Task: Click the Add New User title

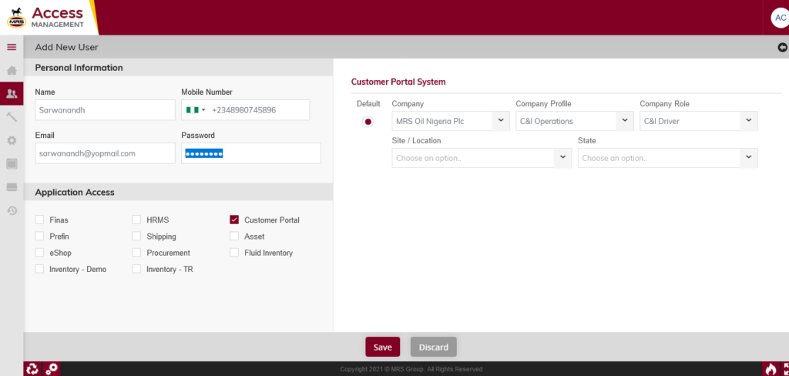Action: click(66, 47)
